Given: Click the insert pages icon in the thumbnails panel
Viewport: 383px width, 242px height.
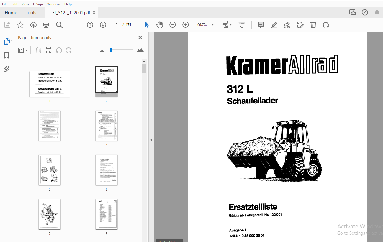Looking at the screenshot, I should (49, 50).
